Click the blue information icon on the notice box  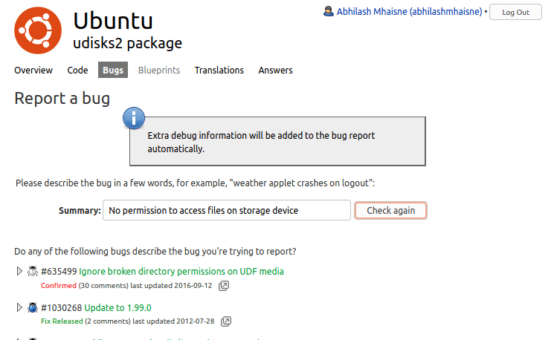[133, 117]
